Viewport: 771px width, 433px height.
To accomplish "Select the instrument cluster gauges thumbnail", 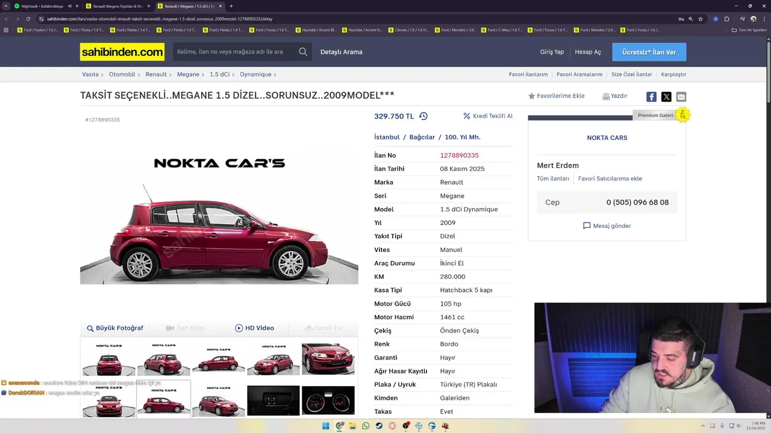I will 328,401.
